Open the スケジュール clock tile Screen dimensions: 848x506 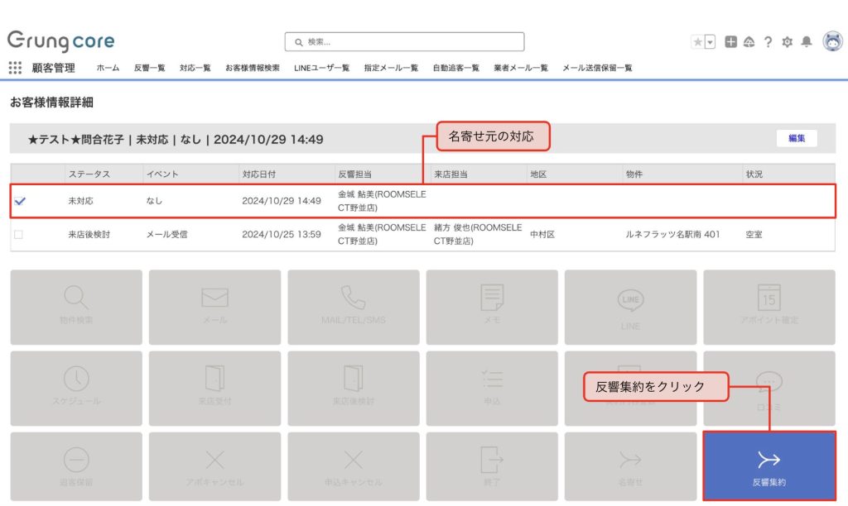(x=76, y=386)
